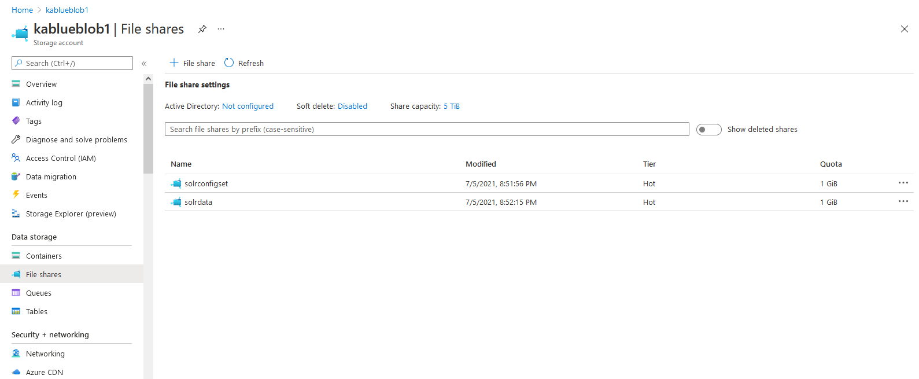Refresh the file shares list
This screenshot has width=919, height=379.
click(x=244, y=63)
